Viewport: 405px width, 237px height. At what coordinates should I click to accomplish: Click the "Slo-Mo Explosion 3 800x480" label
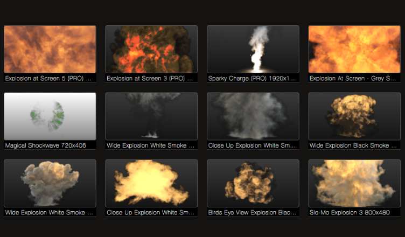[x=350, y=212]
